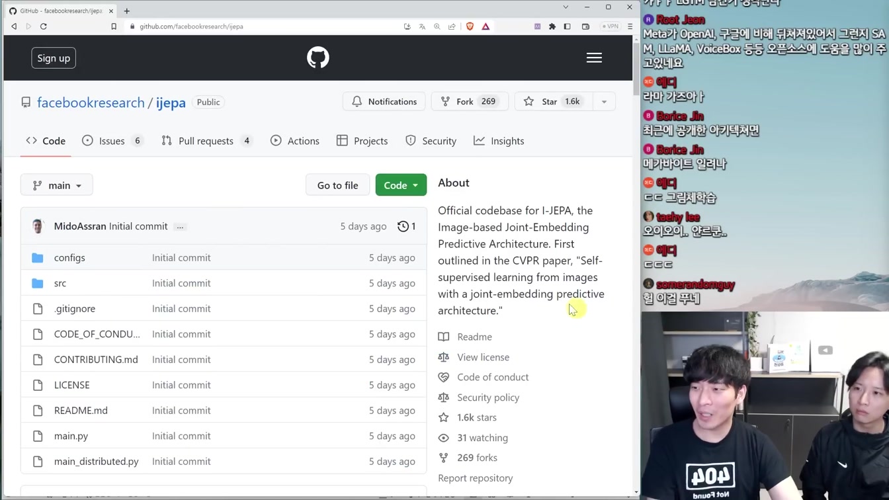Image resolution: width=889 pixels, height=500 pixels.
Task: Fork the repository with Fork button
Action: [x=470, y=101]
